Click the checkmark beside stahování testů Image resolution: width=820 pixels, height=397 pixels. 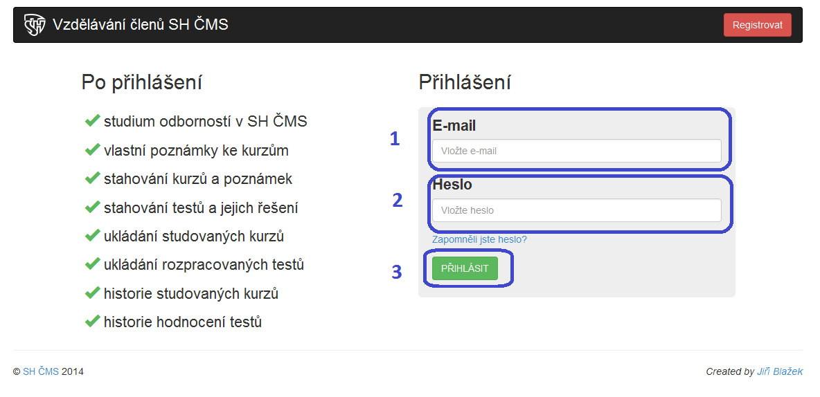92,207
